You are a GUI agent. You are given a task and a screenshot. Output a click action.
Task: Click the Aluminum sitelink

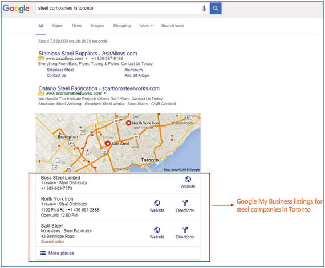[133, 70]
